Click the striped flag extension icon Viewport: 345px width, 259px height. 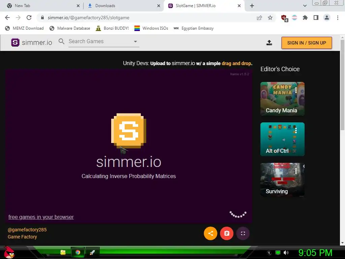[294, 18]
